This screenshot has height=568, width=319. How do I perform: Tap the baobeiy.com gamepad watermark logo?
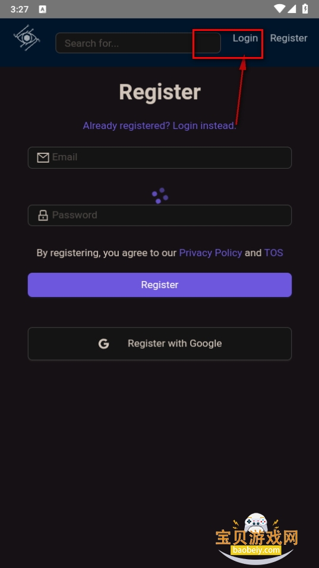257,538
